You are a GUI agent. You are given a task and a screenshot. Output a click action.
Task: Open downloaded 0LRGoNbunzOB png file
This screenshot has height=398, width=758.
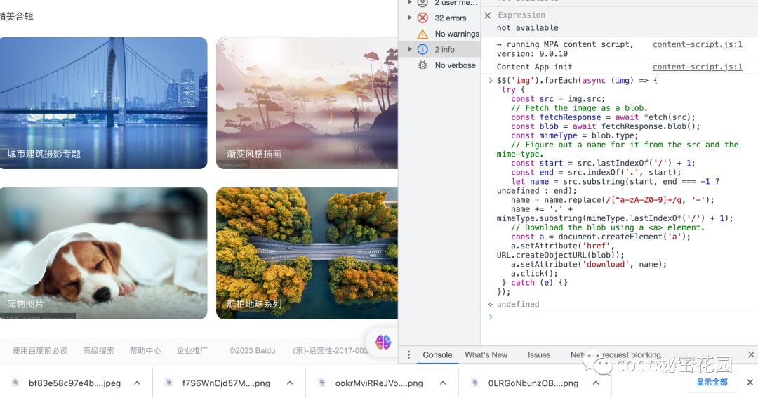pos(533,383)
